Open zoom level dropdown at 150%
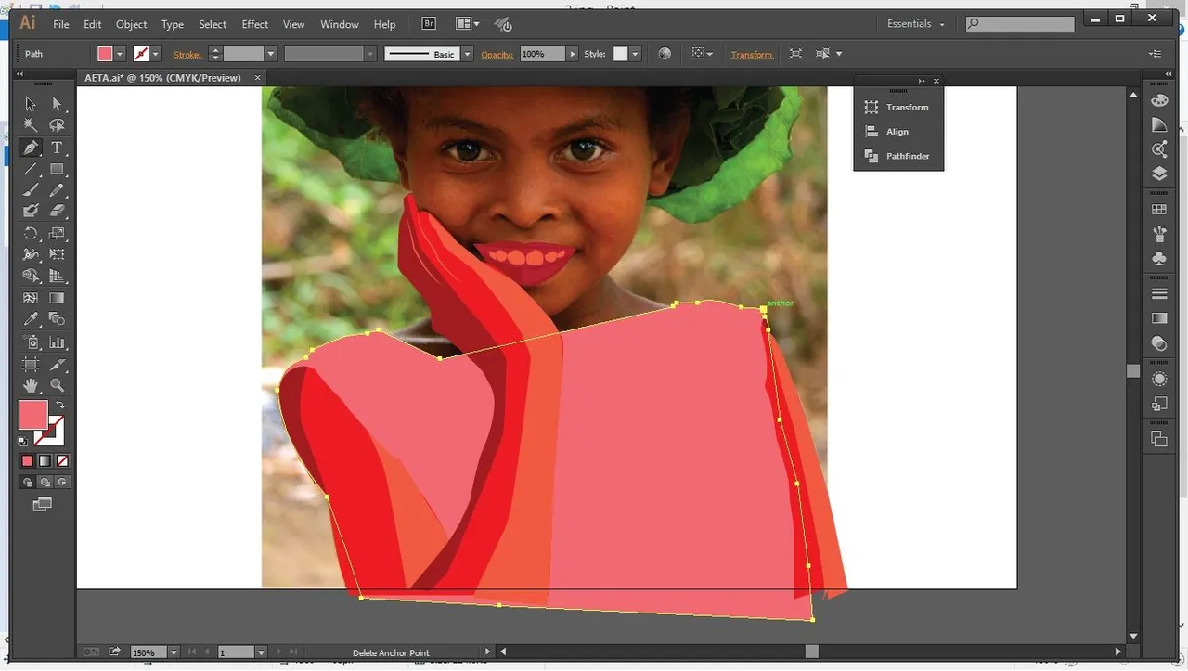This screenshot has height=671, width=1188. [174, 653]
